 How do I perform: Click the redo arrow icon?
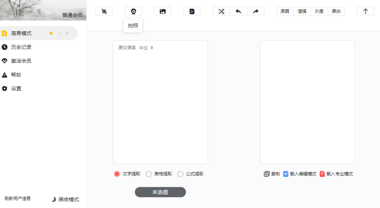(x=256, y=11)
